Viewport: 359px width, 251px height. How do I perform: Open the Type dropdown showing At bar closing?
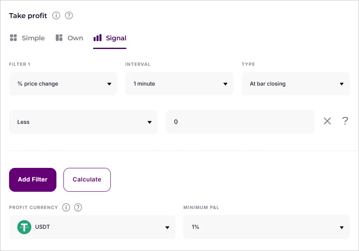[x=296, y=84]
